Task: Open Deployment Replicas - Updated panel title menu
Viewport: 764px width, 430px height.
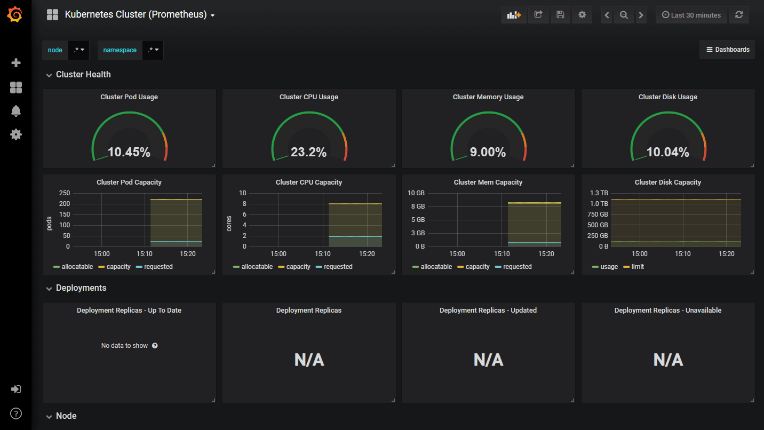Action: (488, 310)
